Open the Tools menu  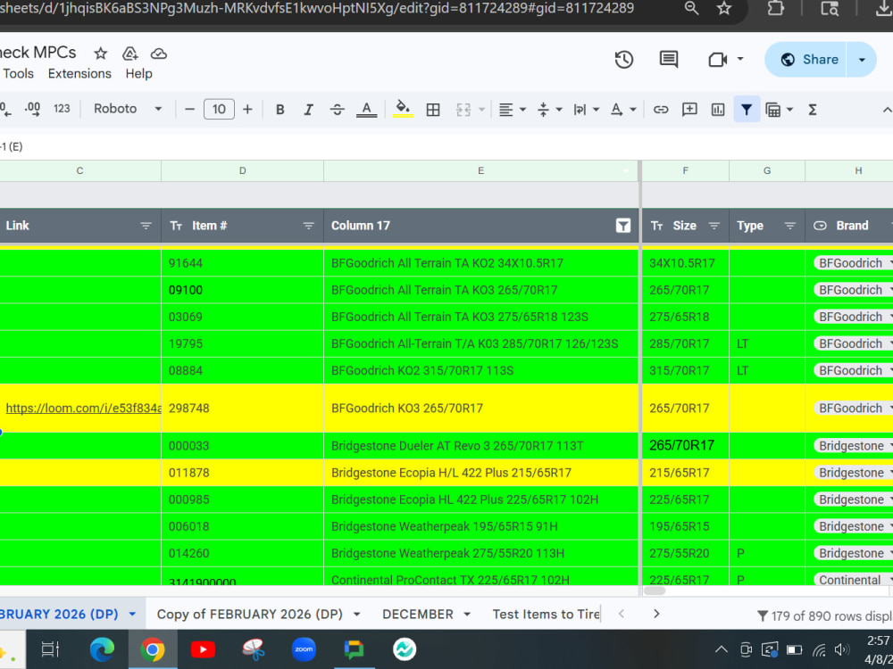click(x=18, y=73)
